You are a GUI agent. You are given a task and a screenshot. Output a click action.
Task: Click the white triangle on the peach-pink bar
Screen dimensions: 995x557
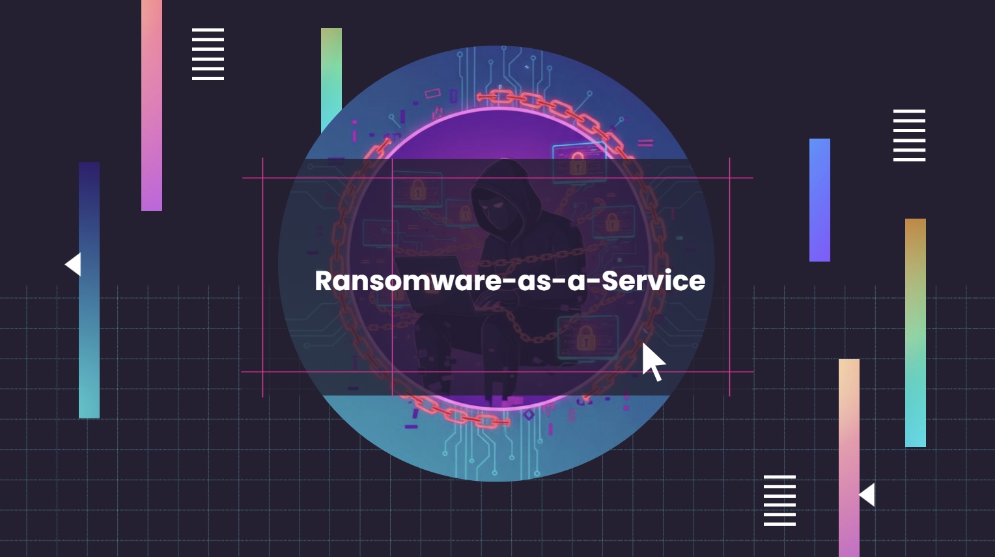pos(867,495)
